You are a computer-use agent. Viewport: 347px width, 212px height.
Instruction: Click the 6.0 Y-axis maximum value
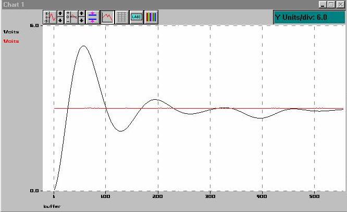[34, 25]
